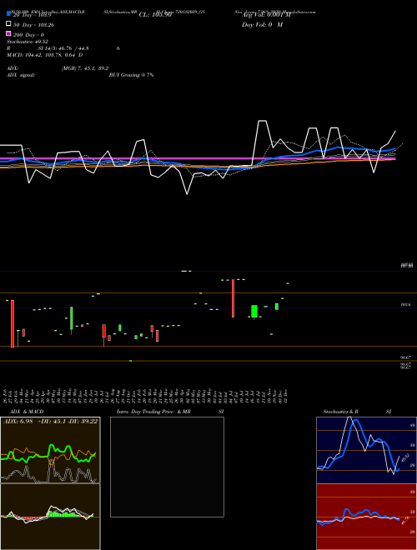Click the blue 20 Day legend swatch
The image size is (417, 550).
point(8,14)
